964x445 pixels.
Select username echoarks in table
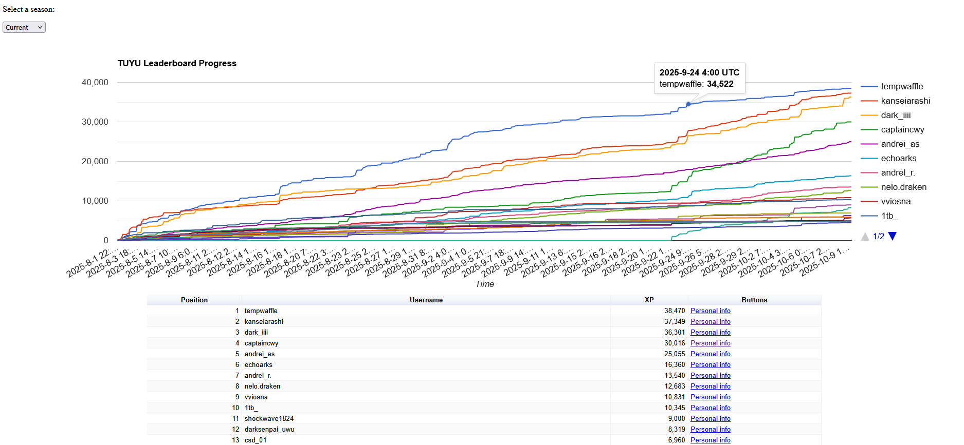(259, 364)
